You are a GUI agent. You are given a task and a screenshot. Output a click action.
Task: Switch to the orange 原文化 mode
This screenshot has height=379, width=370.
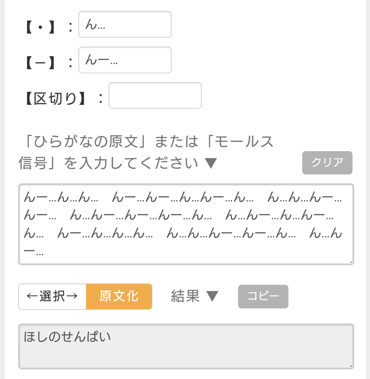coord(119,296)
